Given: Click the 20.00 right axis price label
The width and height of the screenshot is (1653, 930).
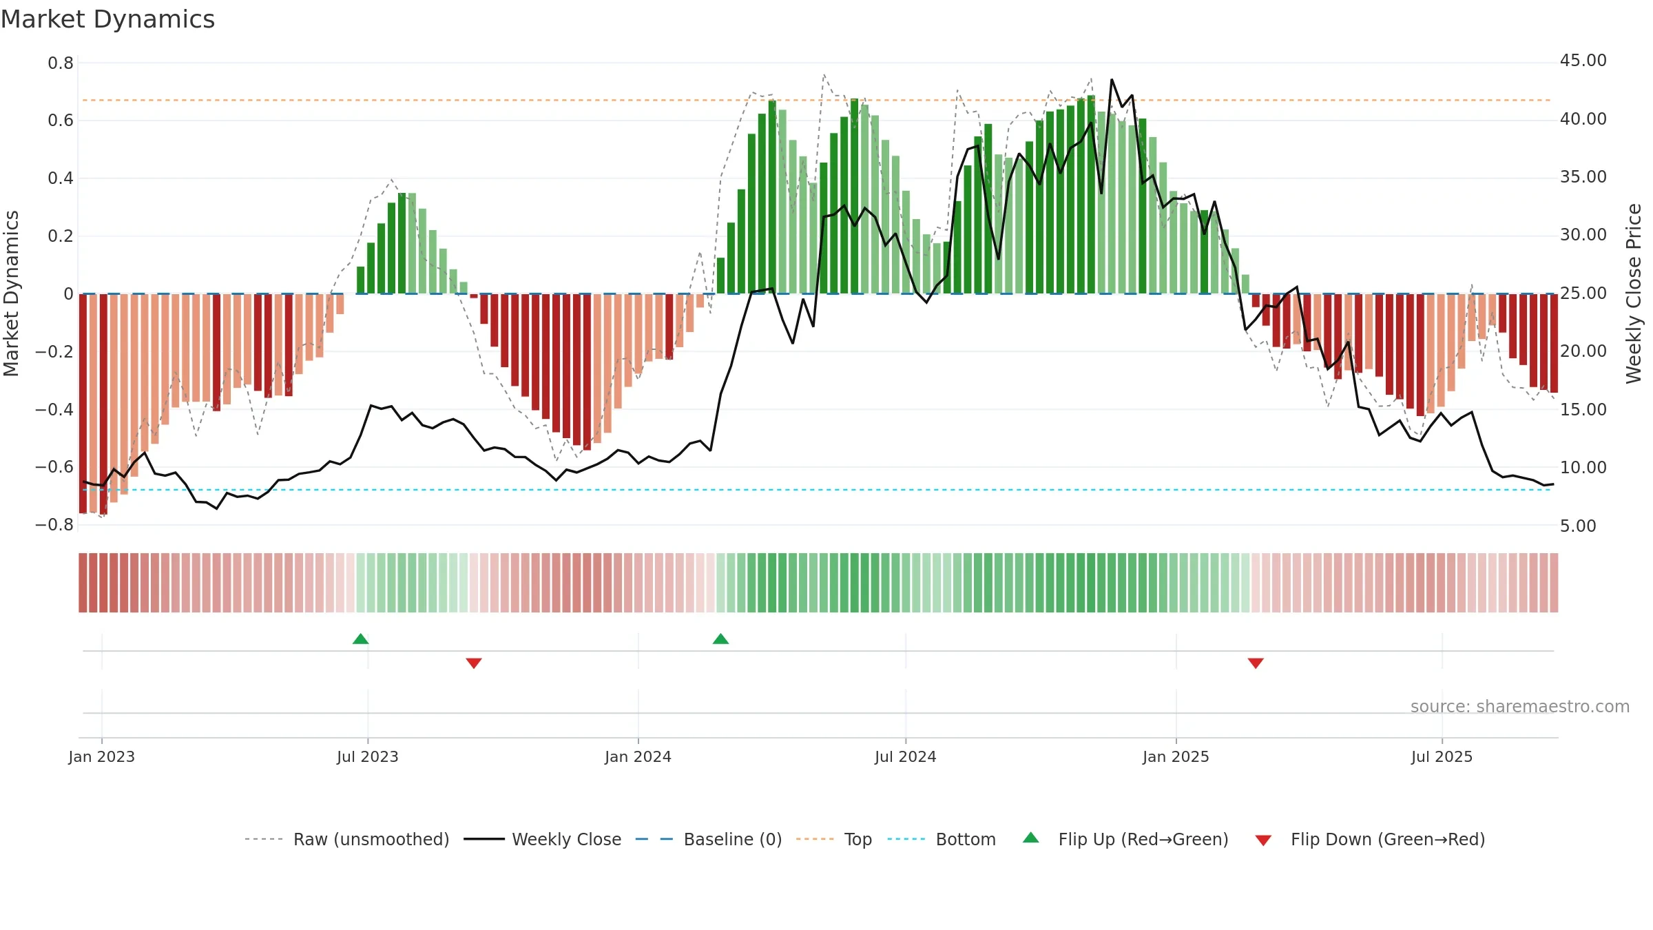Looking at the screenshot, I should 1583,351.
